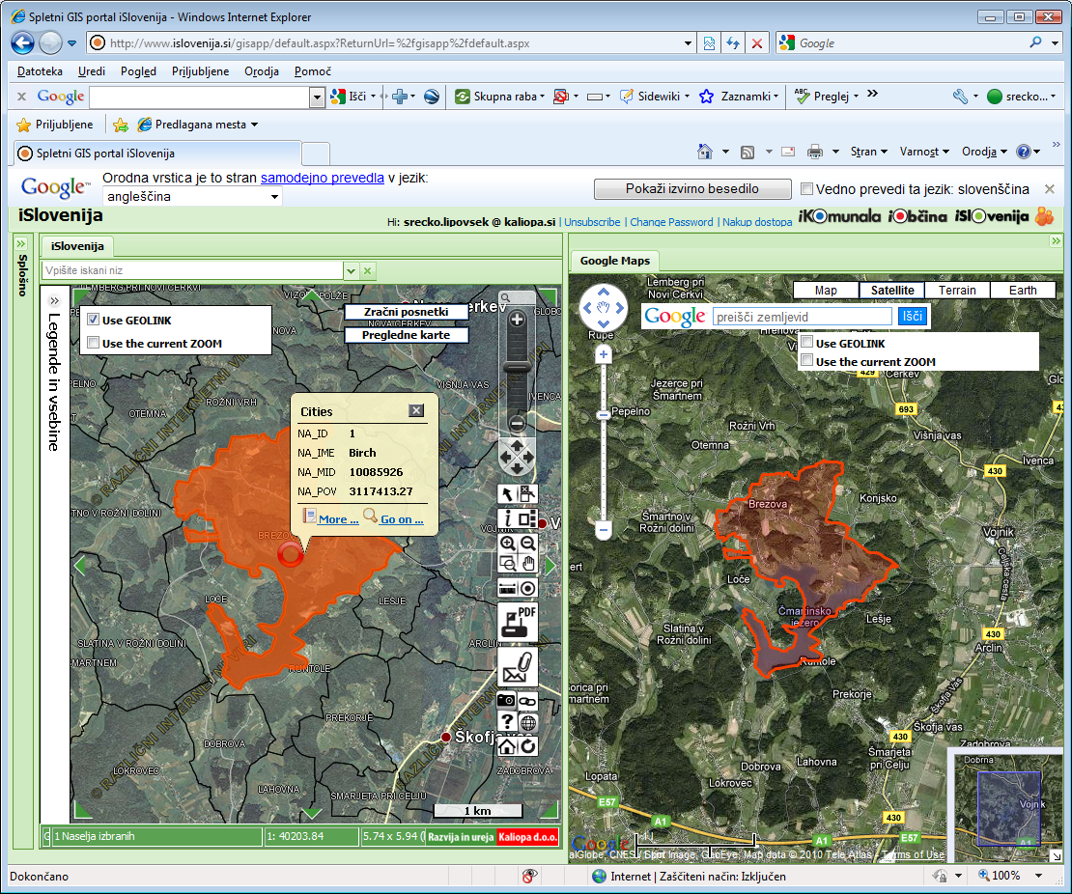Open the Pomoč menu
This screenshot has height=894, width=1072.
pyautogui.click(x=313, y=71)
